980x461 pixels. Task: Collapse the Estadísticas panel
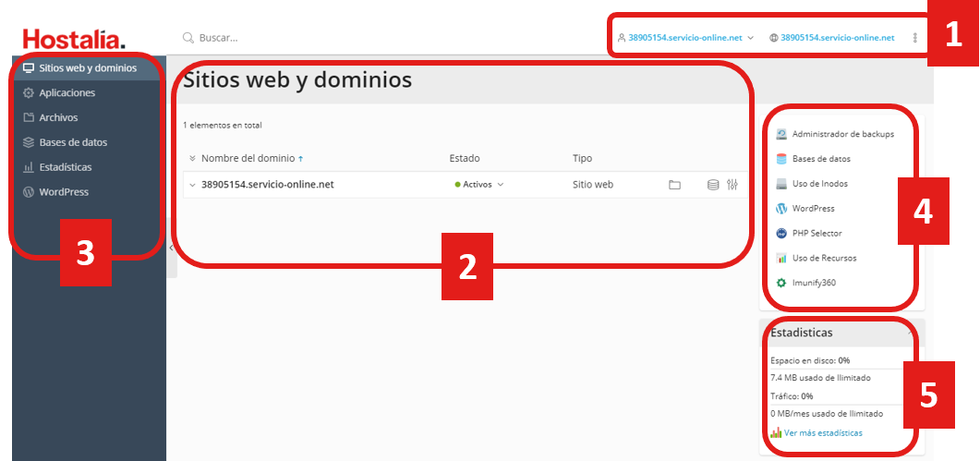point(910,334)
